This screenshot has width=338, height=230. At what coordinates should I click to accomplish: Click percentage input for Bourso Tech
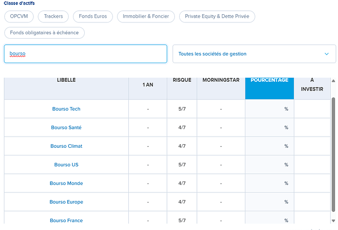269,109
